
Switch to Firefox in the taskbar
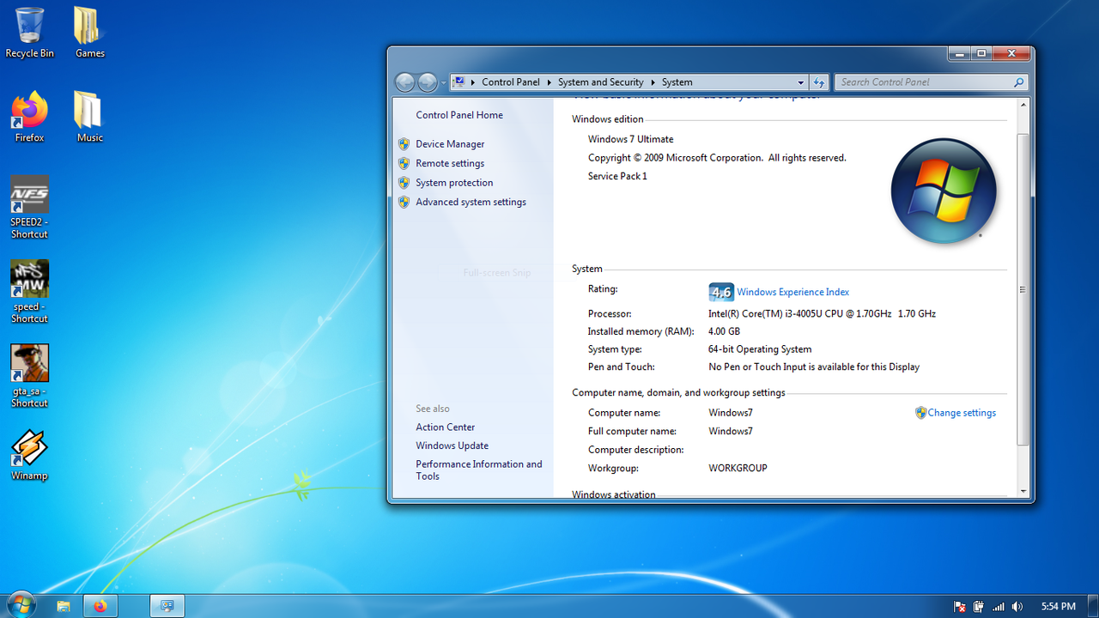coord(100,606)
